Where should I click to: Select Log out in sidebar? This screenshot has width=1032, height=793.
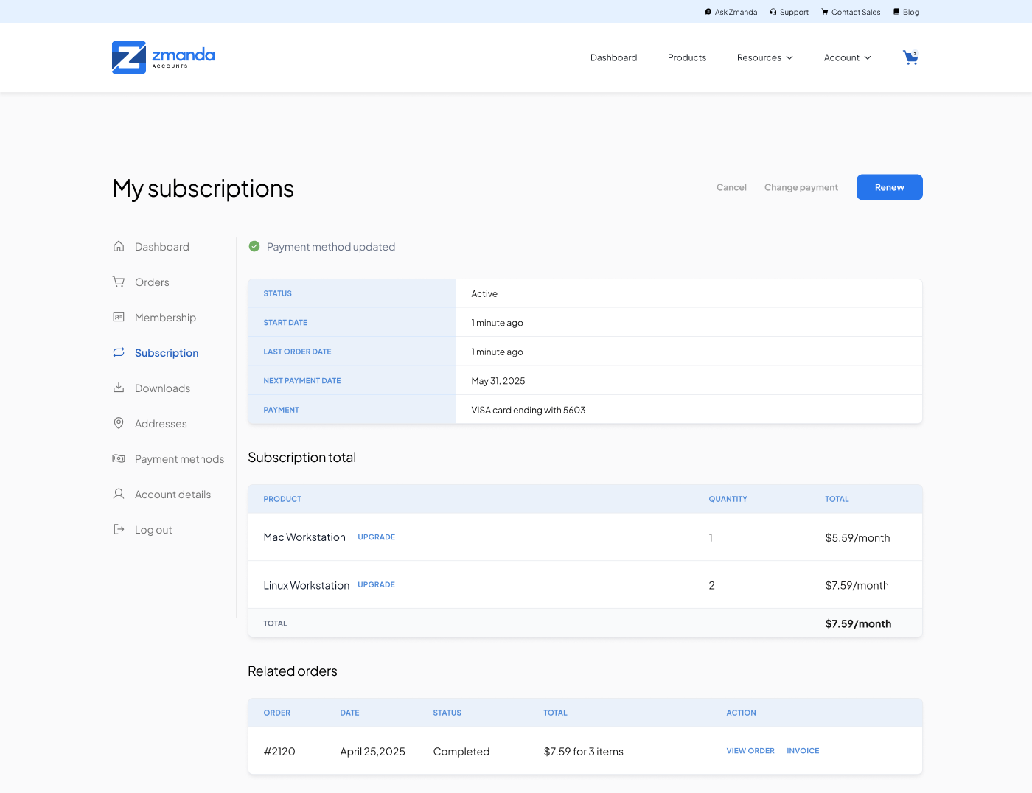153,530
